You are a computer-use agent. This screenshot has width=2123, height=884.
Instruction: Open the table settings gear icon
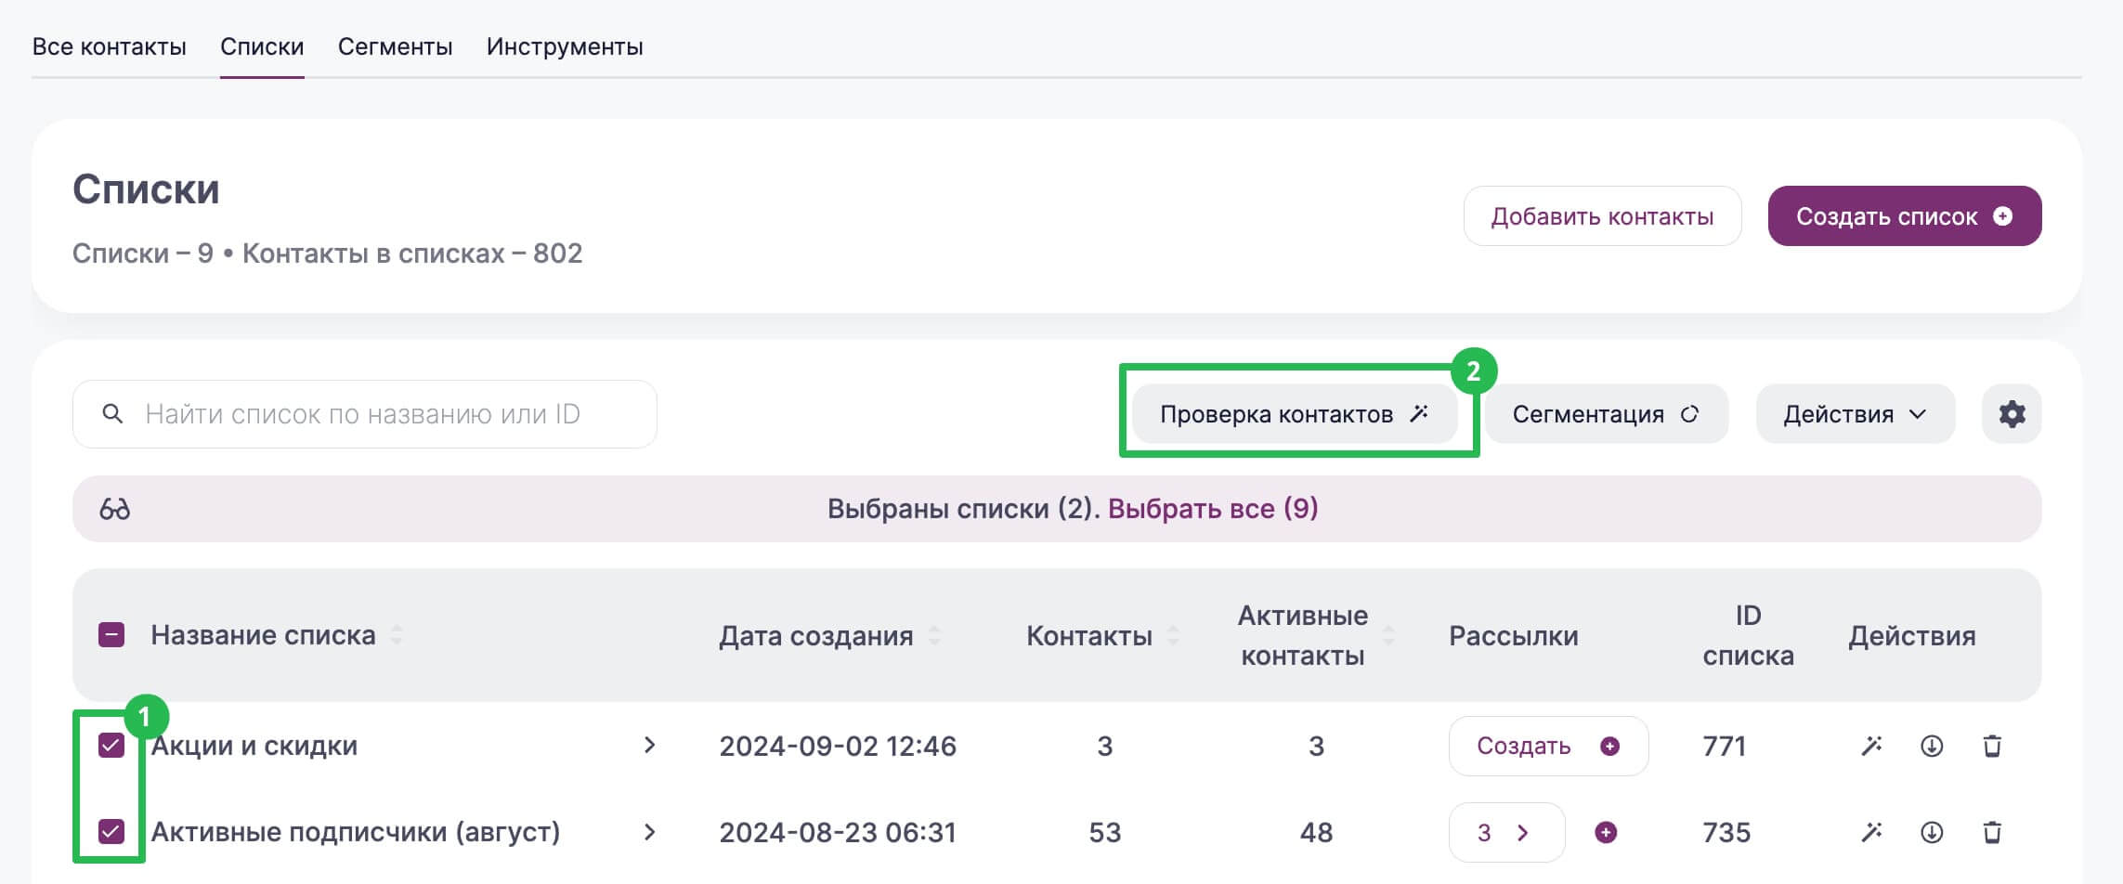[x=2012, y=414]
